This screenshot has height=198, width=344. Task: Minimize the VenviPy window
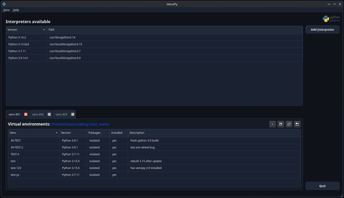329,4
